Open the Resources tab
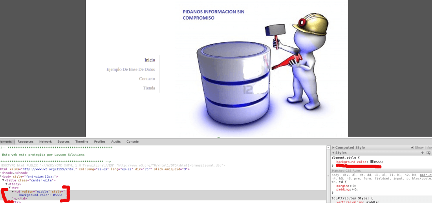Screen dimensions: 432x203 pyautogui.click(x=26, y=141)
